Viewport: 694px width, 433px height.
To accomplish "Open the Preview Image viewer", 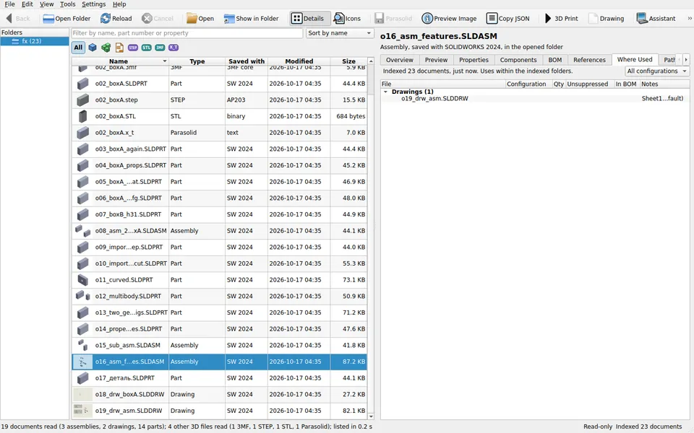I will (449, 19).
